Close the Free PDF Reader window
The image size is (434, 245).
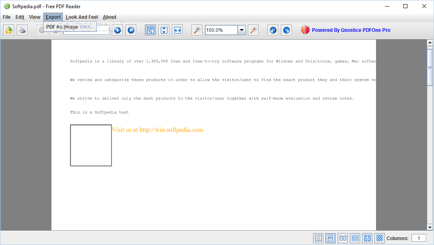tap(424, 7)
